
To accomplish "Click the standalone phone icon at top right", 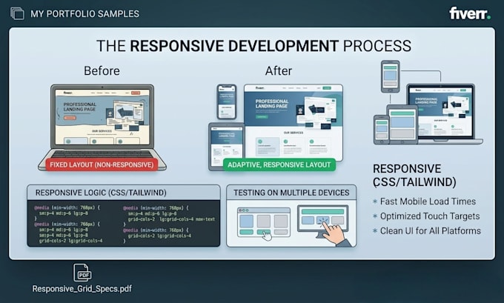I will [390, 76].
